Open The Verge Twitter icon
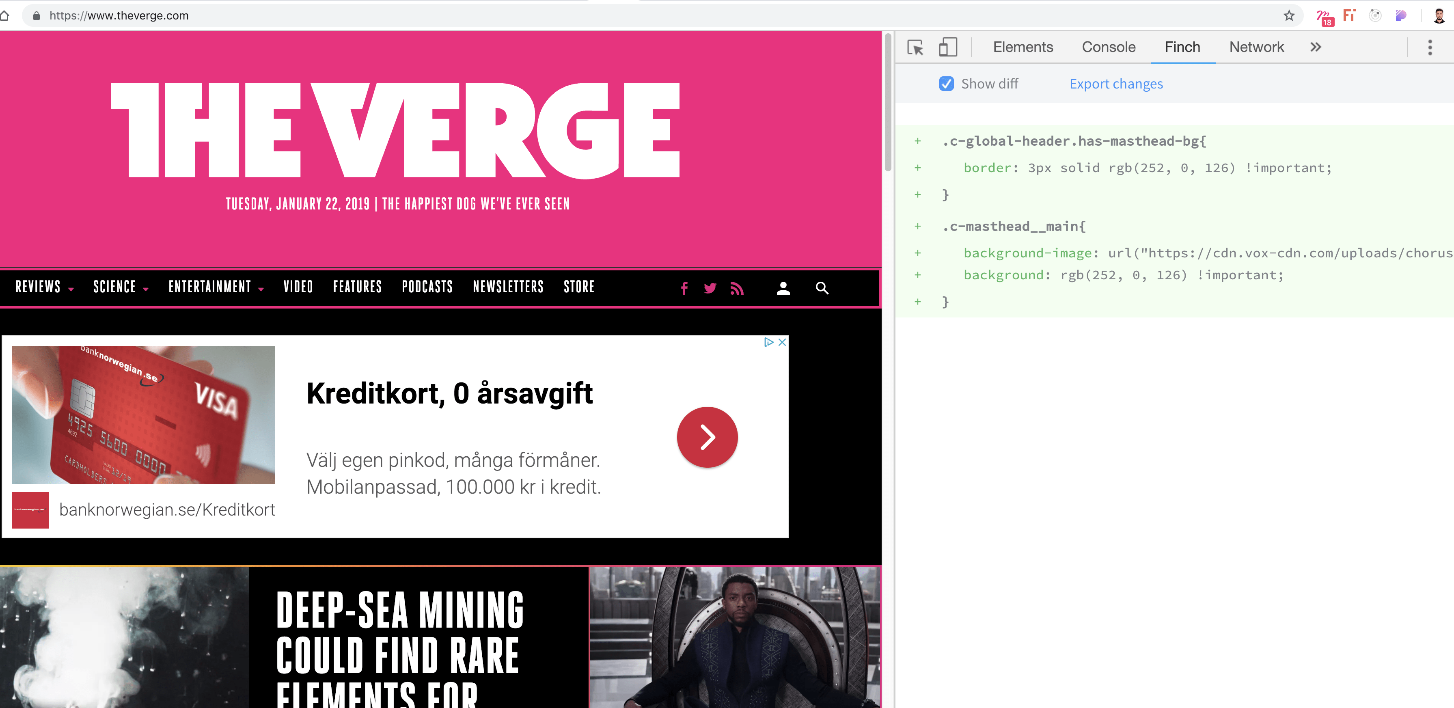The height and width of the screenshot is (708, 1454). pos(710,288)
